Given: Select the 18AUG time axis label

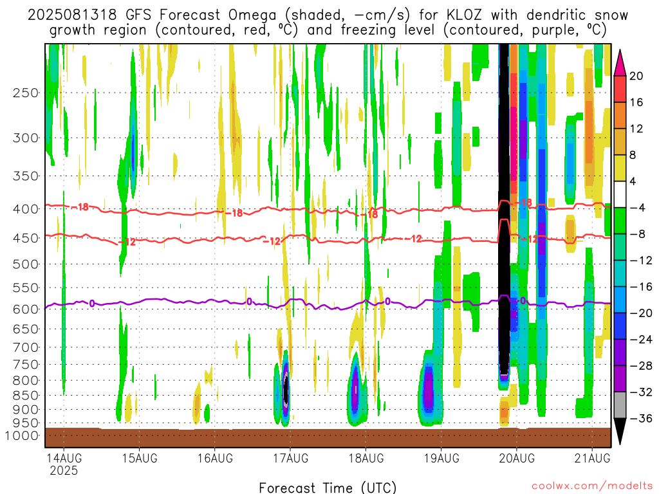Looking at the screenshot, I should (366, 458).
